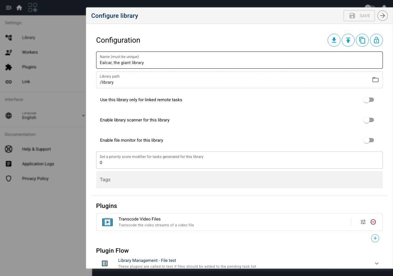The height and width of the screenshot is (276, 393).
Task: Click the Library path field
Action: point(239,80)
